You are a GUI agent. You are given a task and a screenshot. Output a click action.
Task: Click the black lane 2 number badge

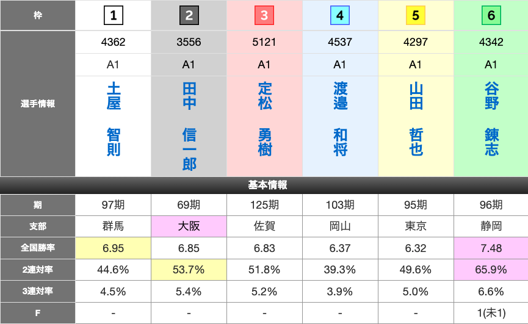click(x=189, y=16)
